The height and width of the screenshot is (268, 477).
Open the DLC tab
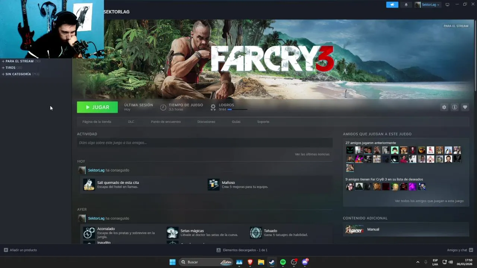131,122
